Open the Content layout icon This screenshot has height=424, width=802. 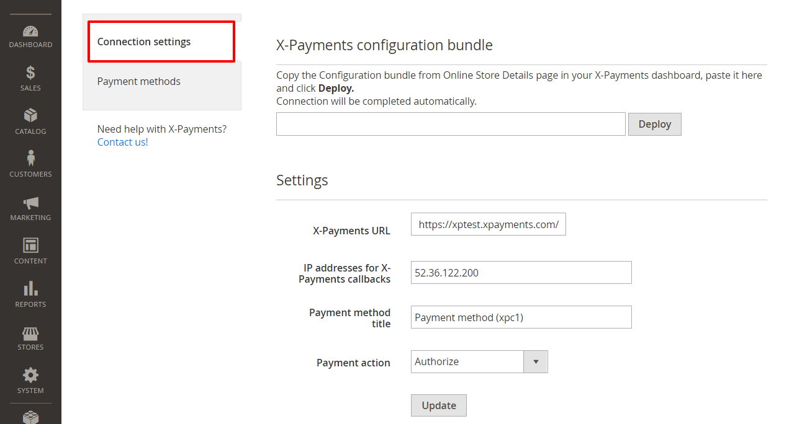click(x=30, y=245)
